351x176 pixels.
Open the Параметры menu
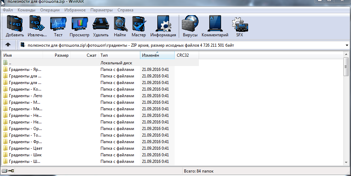pyautogui.click(x=102, y=10)
